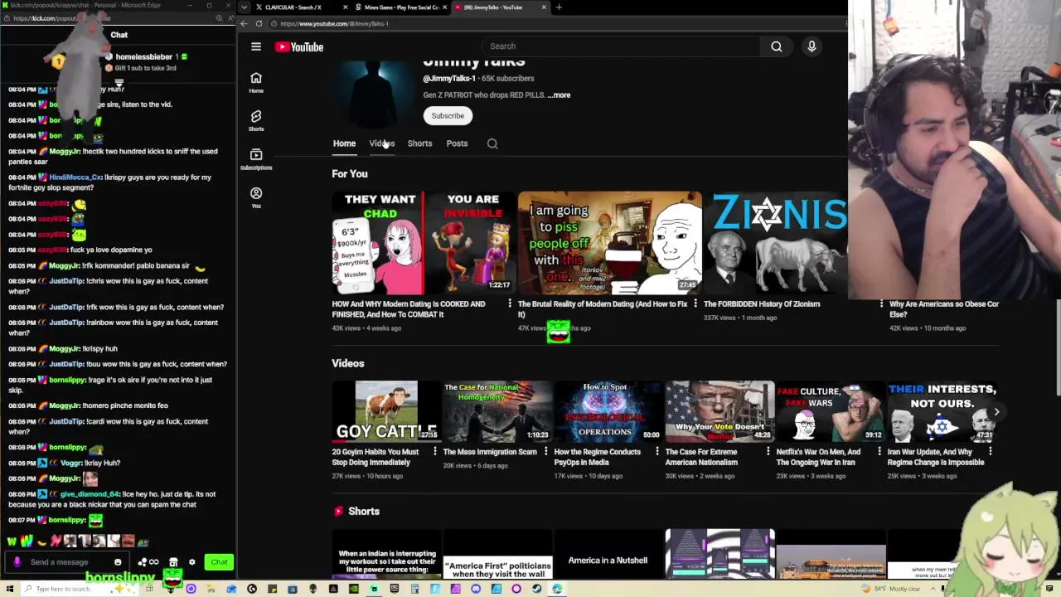This screenshot has width=1061, height=597.
Task: Send message with green Chat button
Action: pyautogui.click(x=219, y=562)
